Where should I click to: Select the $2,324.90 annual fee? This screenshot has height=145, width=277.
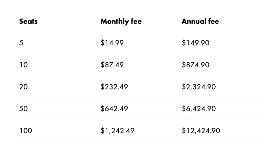[199, 87]
